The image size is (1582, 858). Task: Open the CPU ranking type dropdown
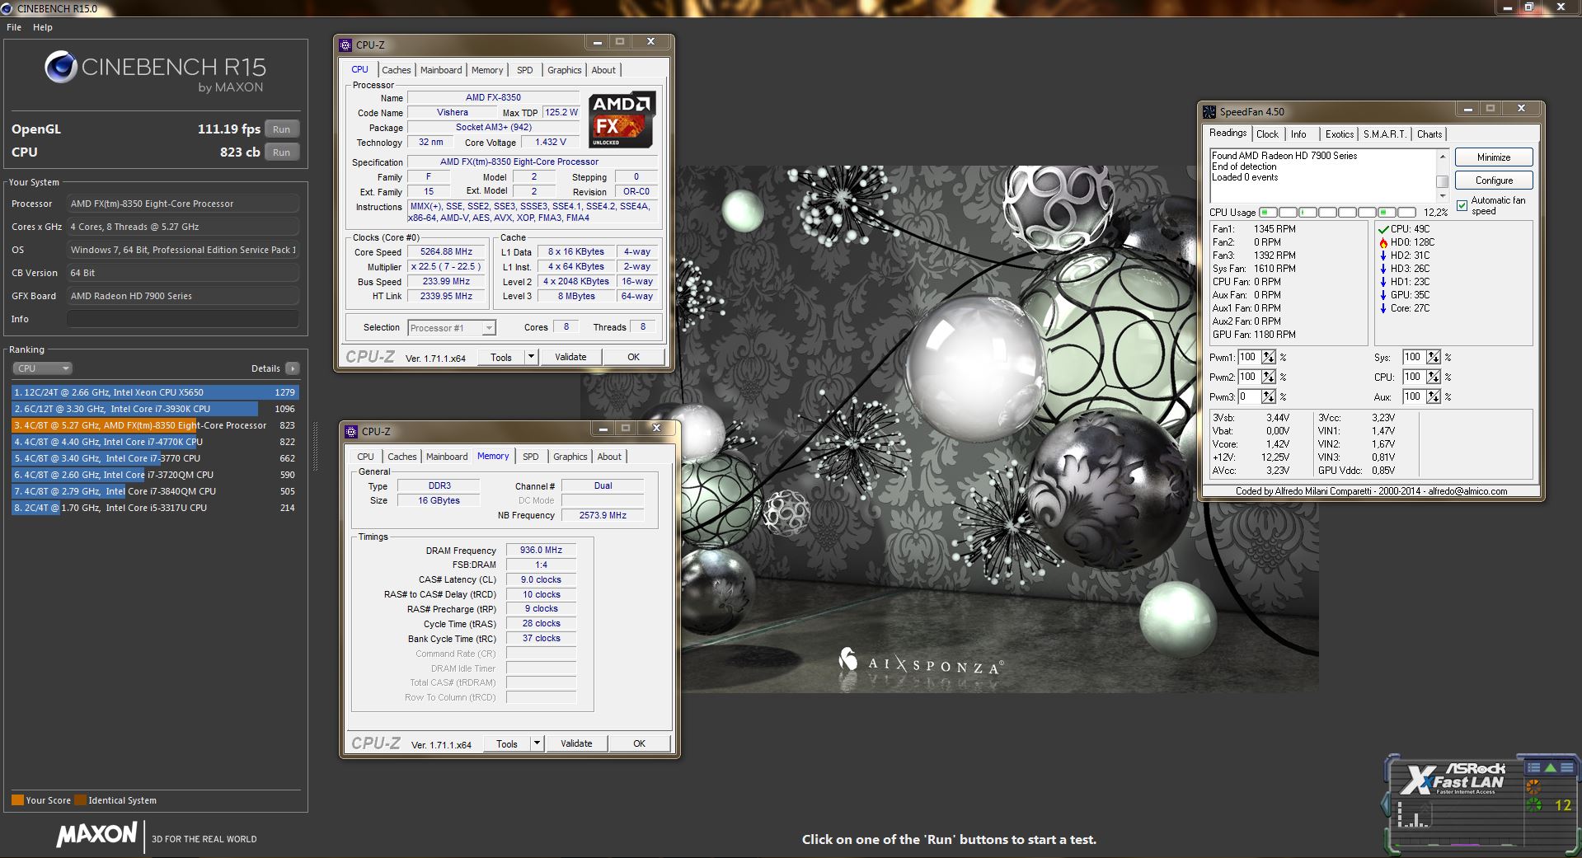(x=42, y=368)
